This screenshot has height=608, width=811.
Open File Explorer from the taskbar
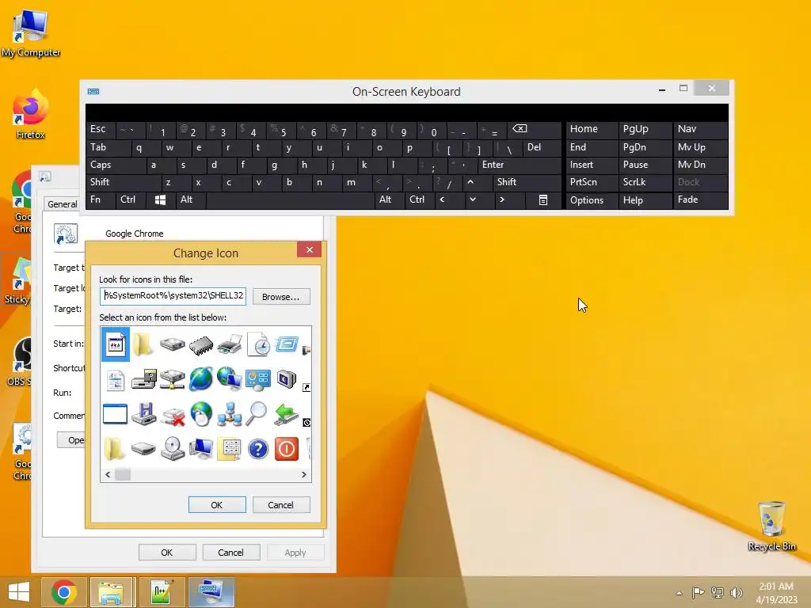111,592
